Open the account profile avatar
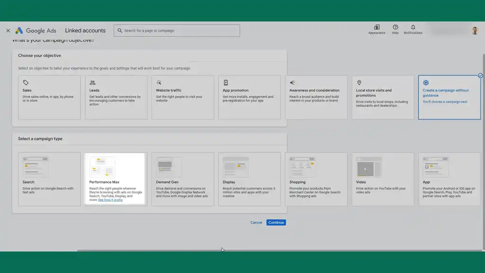This screenshot has width=485, height=273. 475,30
